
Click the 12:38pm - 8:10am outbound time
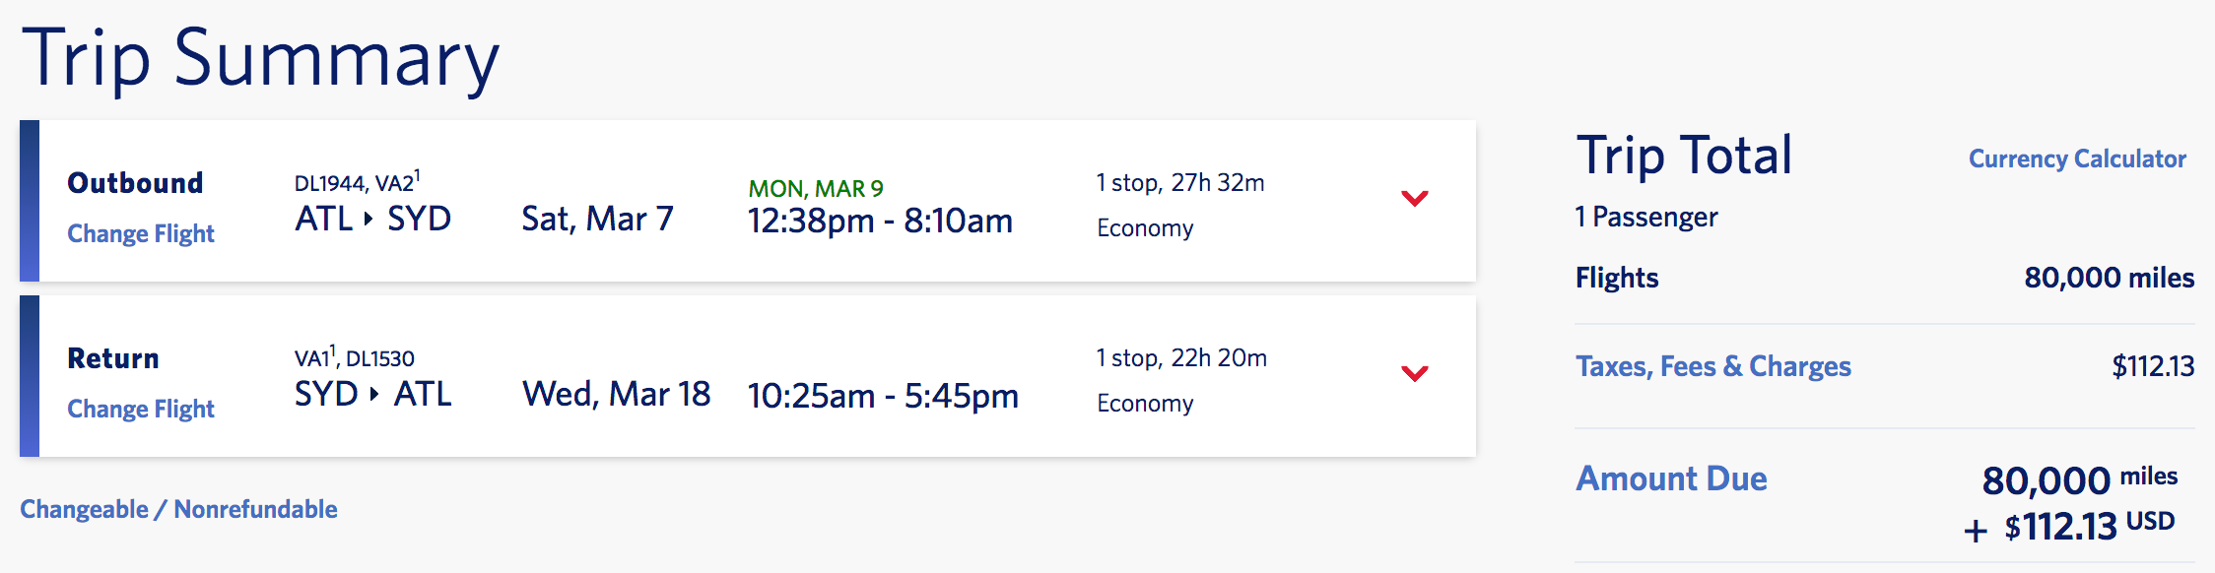(x=880, y=222)
